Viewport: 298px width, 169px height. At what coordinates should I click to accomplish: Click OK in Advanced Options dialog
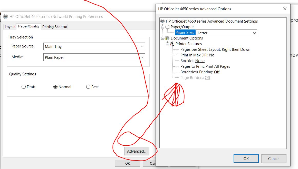(246, 158)
